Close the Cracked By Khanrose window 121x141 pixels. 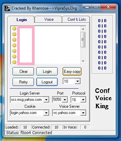click(108, 7)
